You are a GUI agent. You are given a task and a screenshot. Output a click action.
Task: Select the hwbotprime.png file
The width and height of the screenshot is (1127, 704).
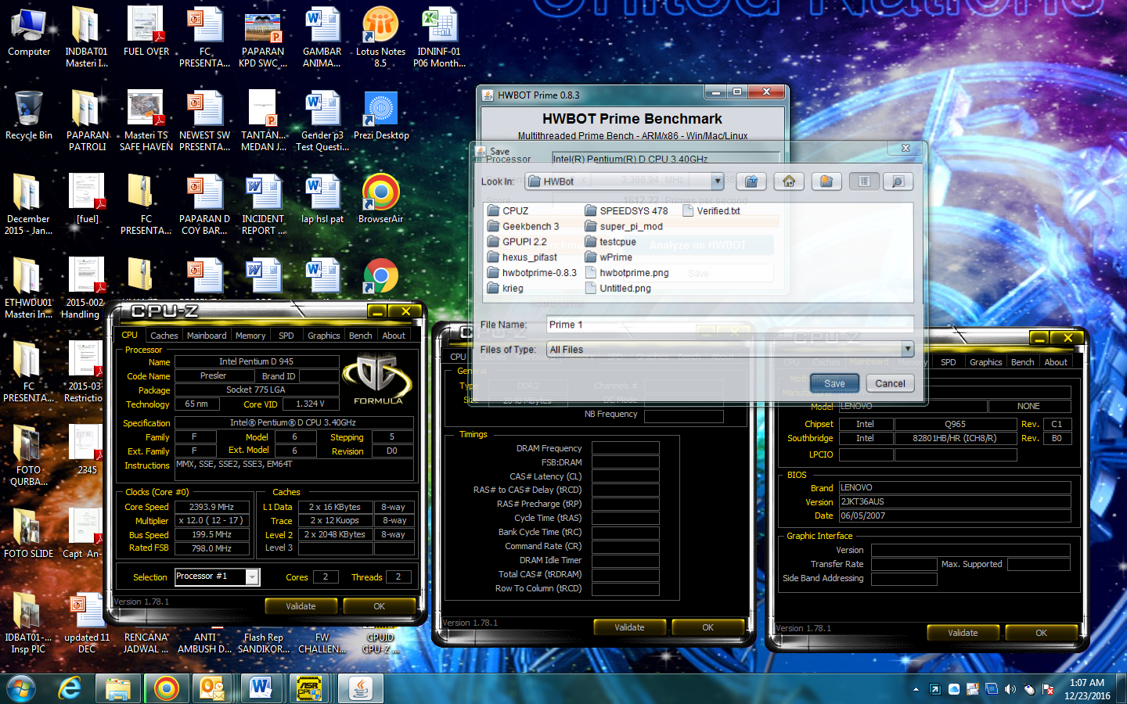click(627, 273)
